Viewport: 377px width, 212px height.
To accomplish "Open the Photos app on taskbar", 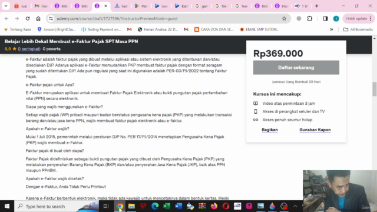I will point(260,206).
